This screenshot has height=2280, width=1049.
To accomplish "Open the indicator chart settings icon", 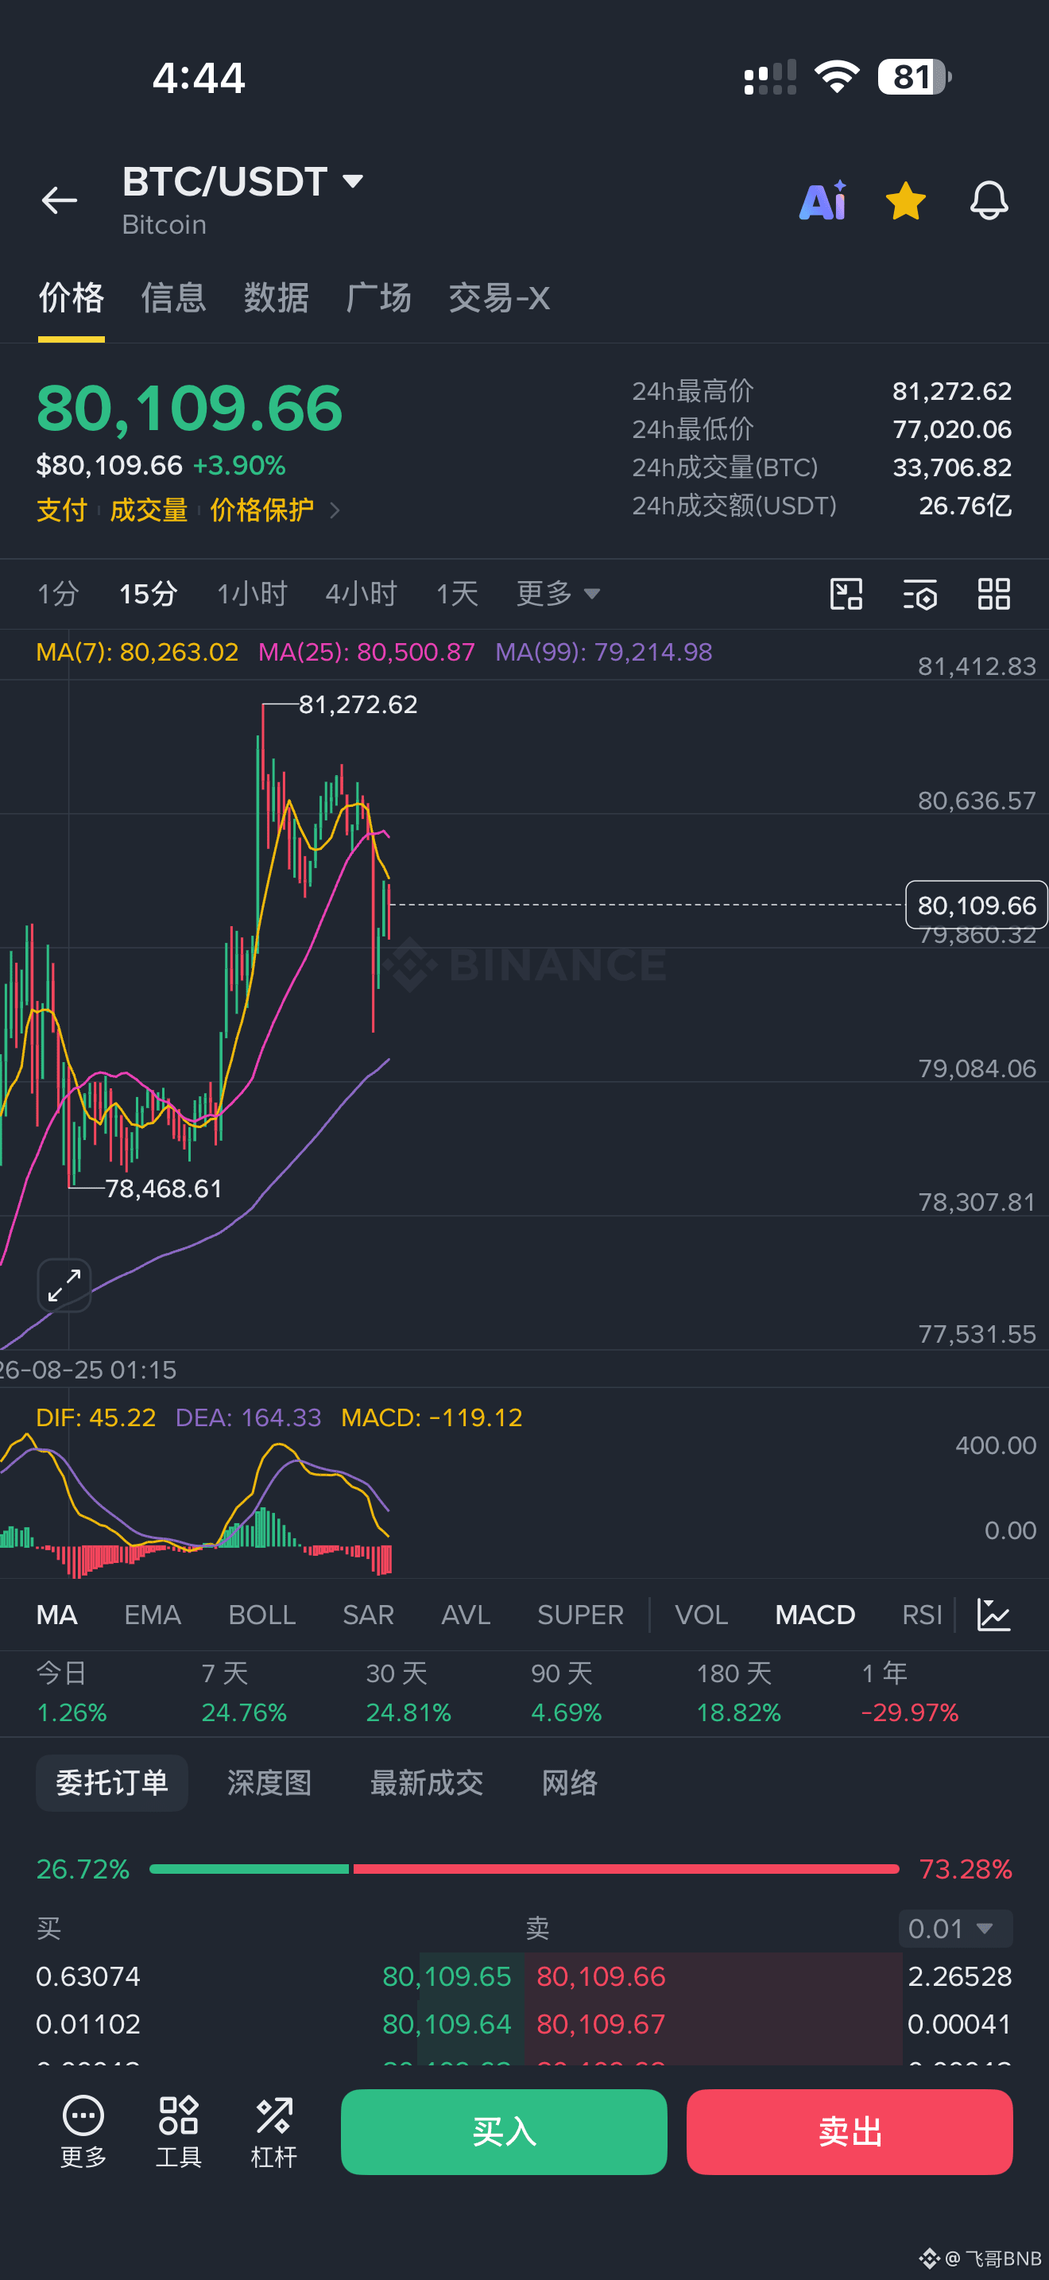I will 993,1615.
